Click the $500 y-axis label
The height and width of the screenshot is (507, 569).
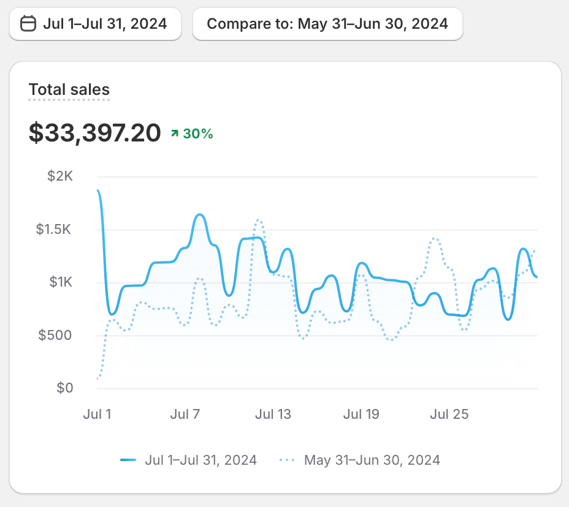point(56,335)
